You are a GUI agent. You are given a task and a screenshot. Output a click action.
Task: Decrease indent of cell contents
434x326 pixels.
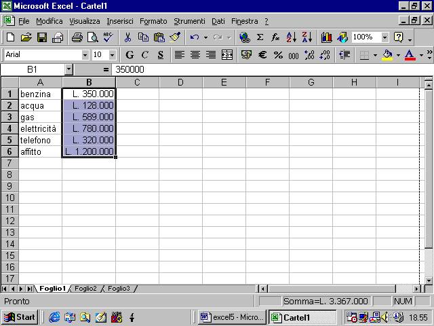(x=344, y=54)
